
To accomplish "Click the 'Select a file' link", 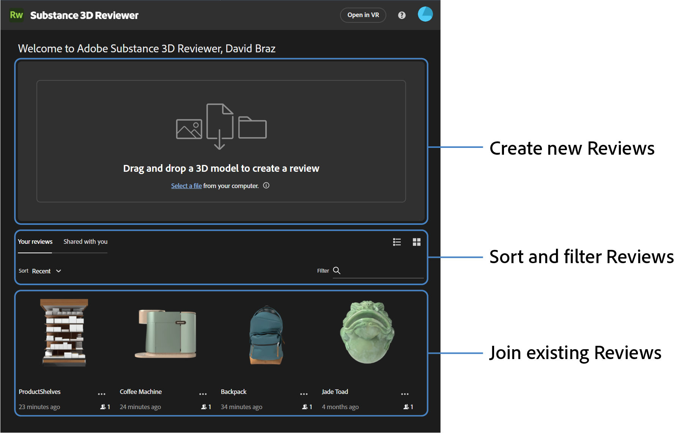I will point(186,186).
